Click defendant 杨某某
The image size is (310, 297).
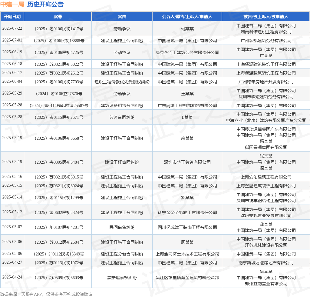[x=266, y=141]
